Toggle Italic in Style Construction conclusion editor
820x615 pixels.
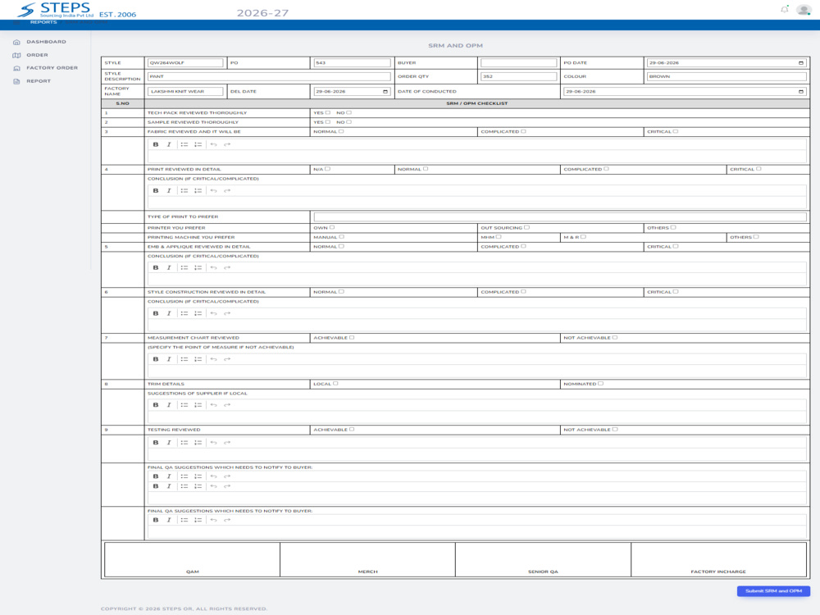pyautogui.click(x=169, y=313)
